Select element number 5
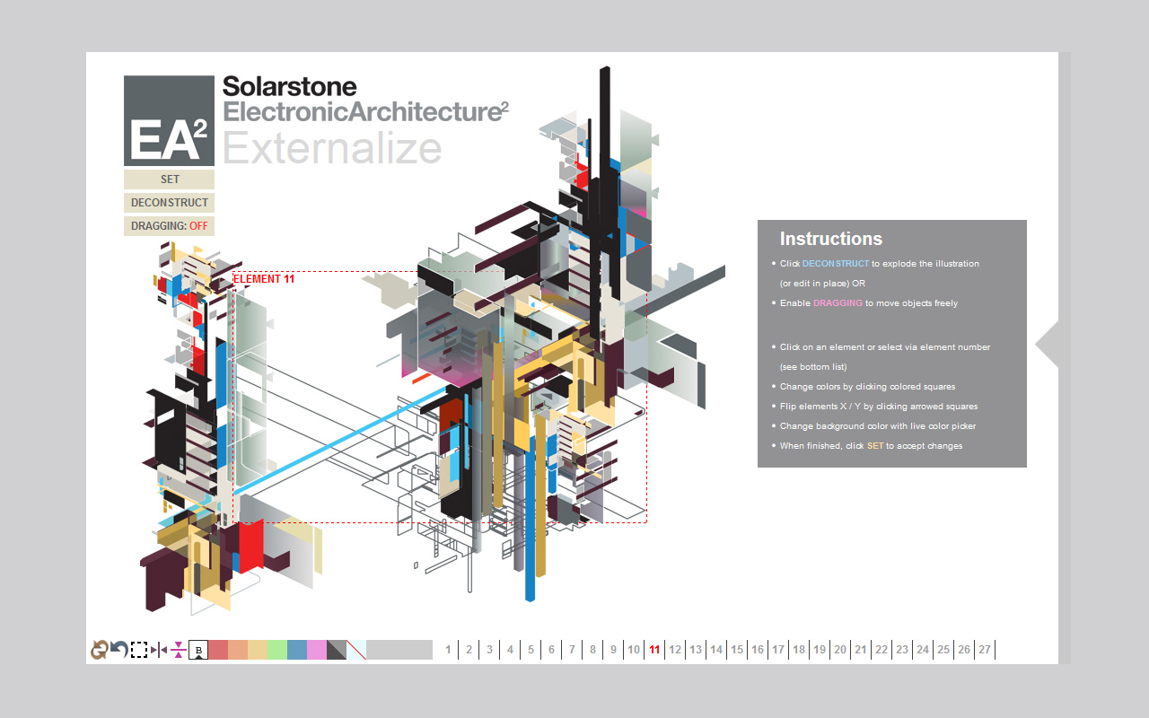The height and width of the screenshot is (718, 1149). (531, 650)
